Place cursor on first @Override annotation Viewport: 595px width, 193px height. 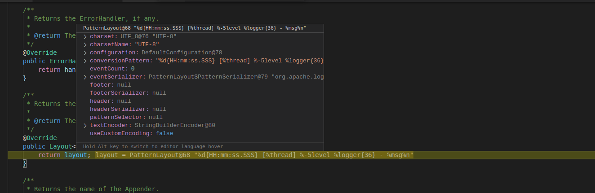(40, 53)
